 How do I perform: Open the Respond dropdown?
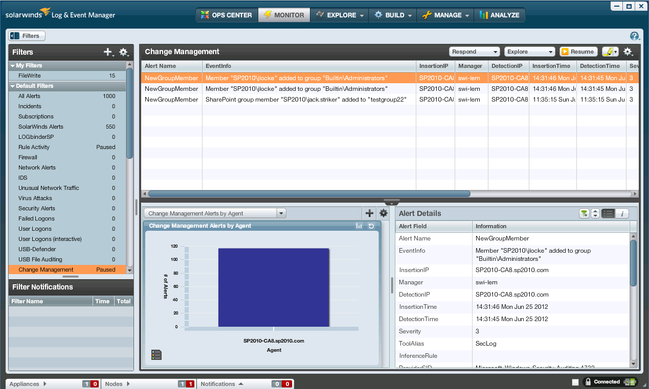click(475, 52)
